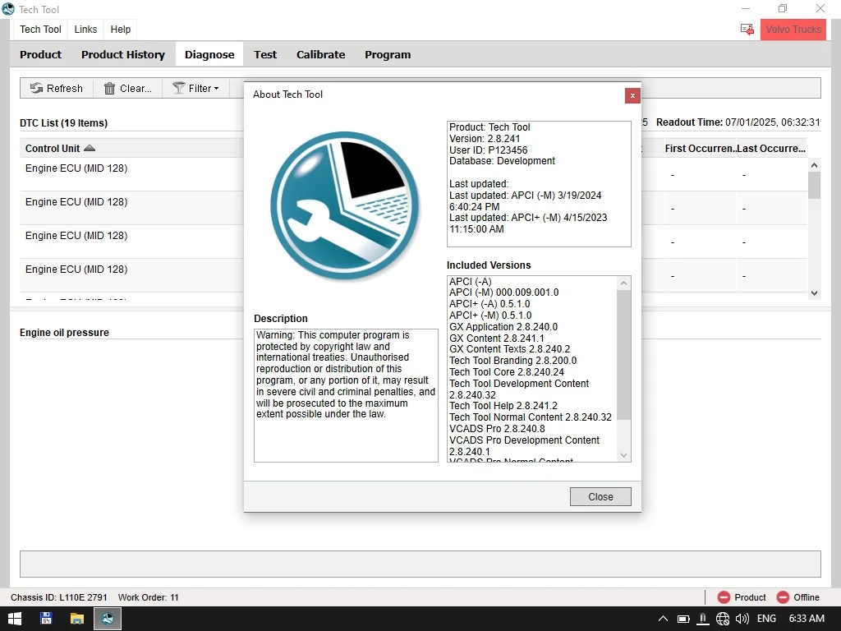Open the Help menu
The height and width of the screenshot is (631, 841).
pyautogui.click(x=120, y=30)
